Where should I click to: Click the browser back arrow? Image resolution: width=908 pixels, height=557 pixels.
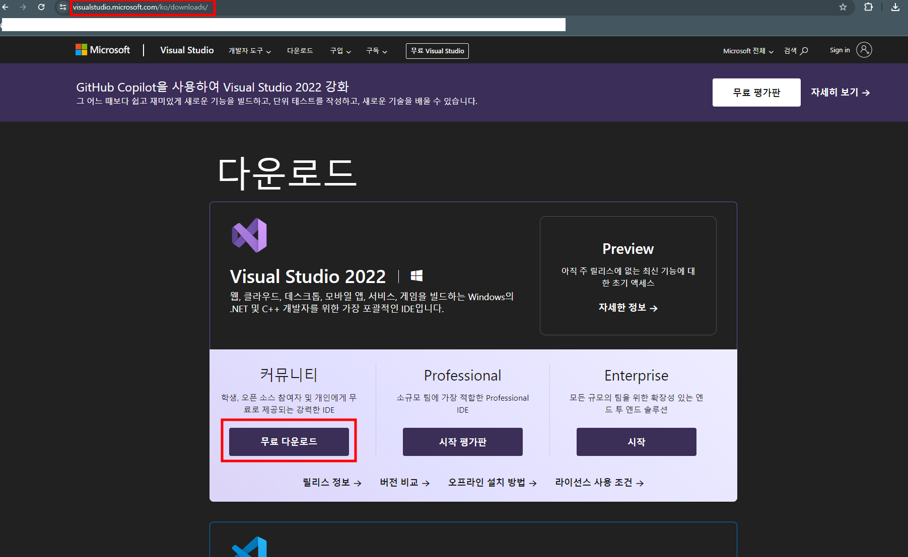tap(6, 7)
